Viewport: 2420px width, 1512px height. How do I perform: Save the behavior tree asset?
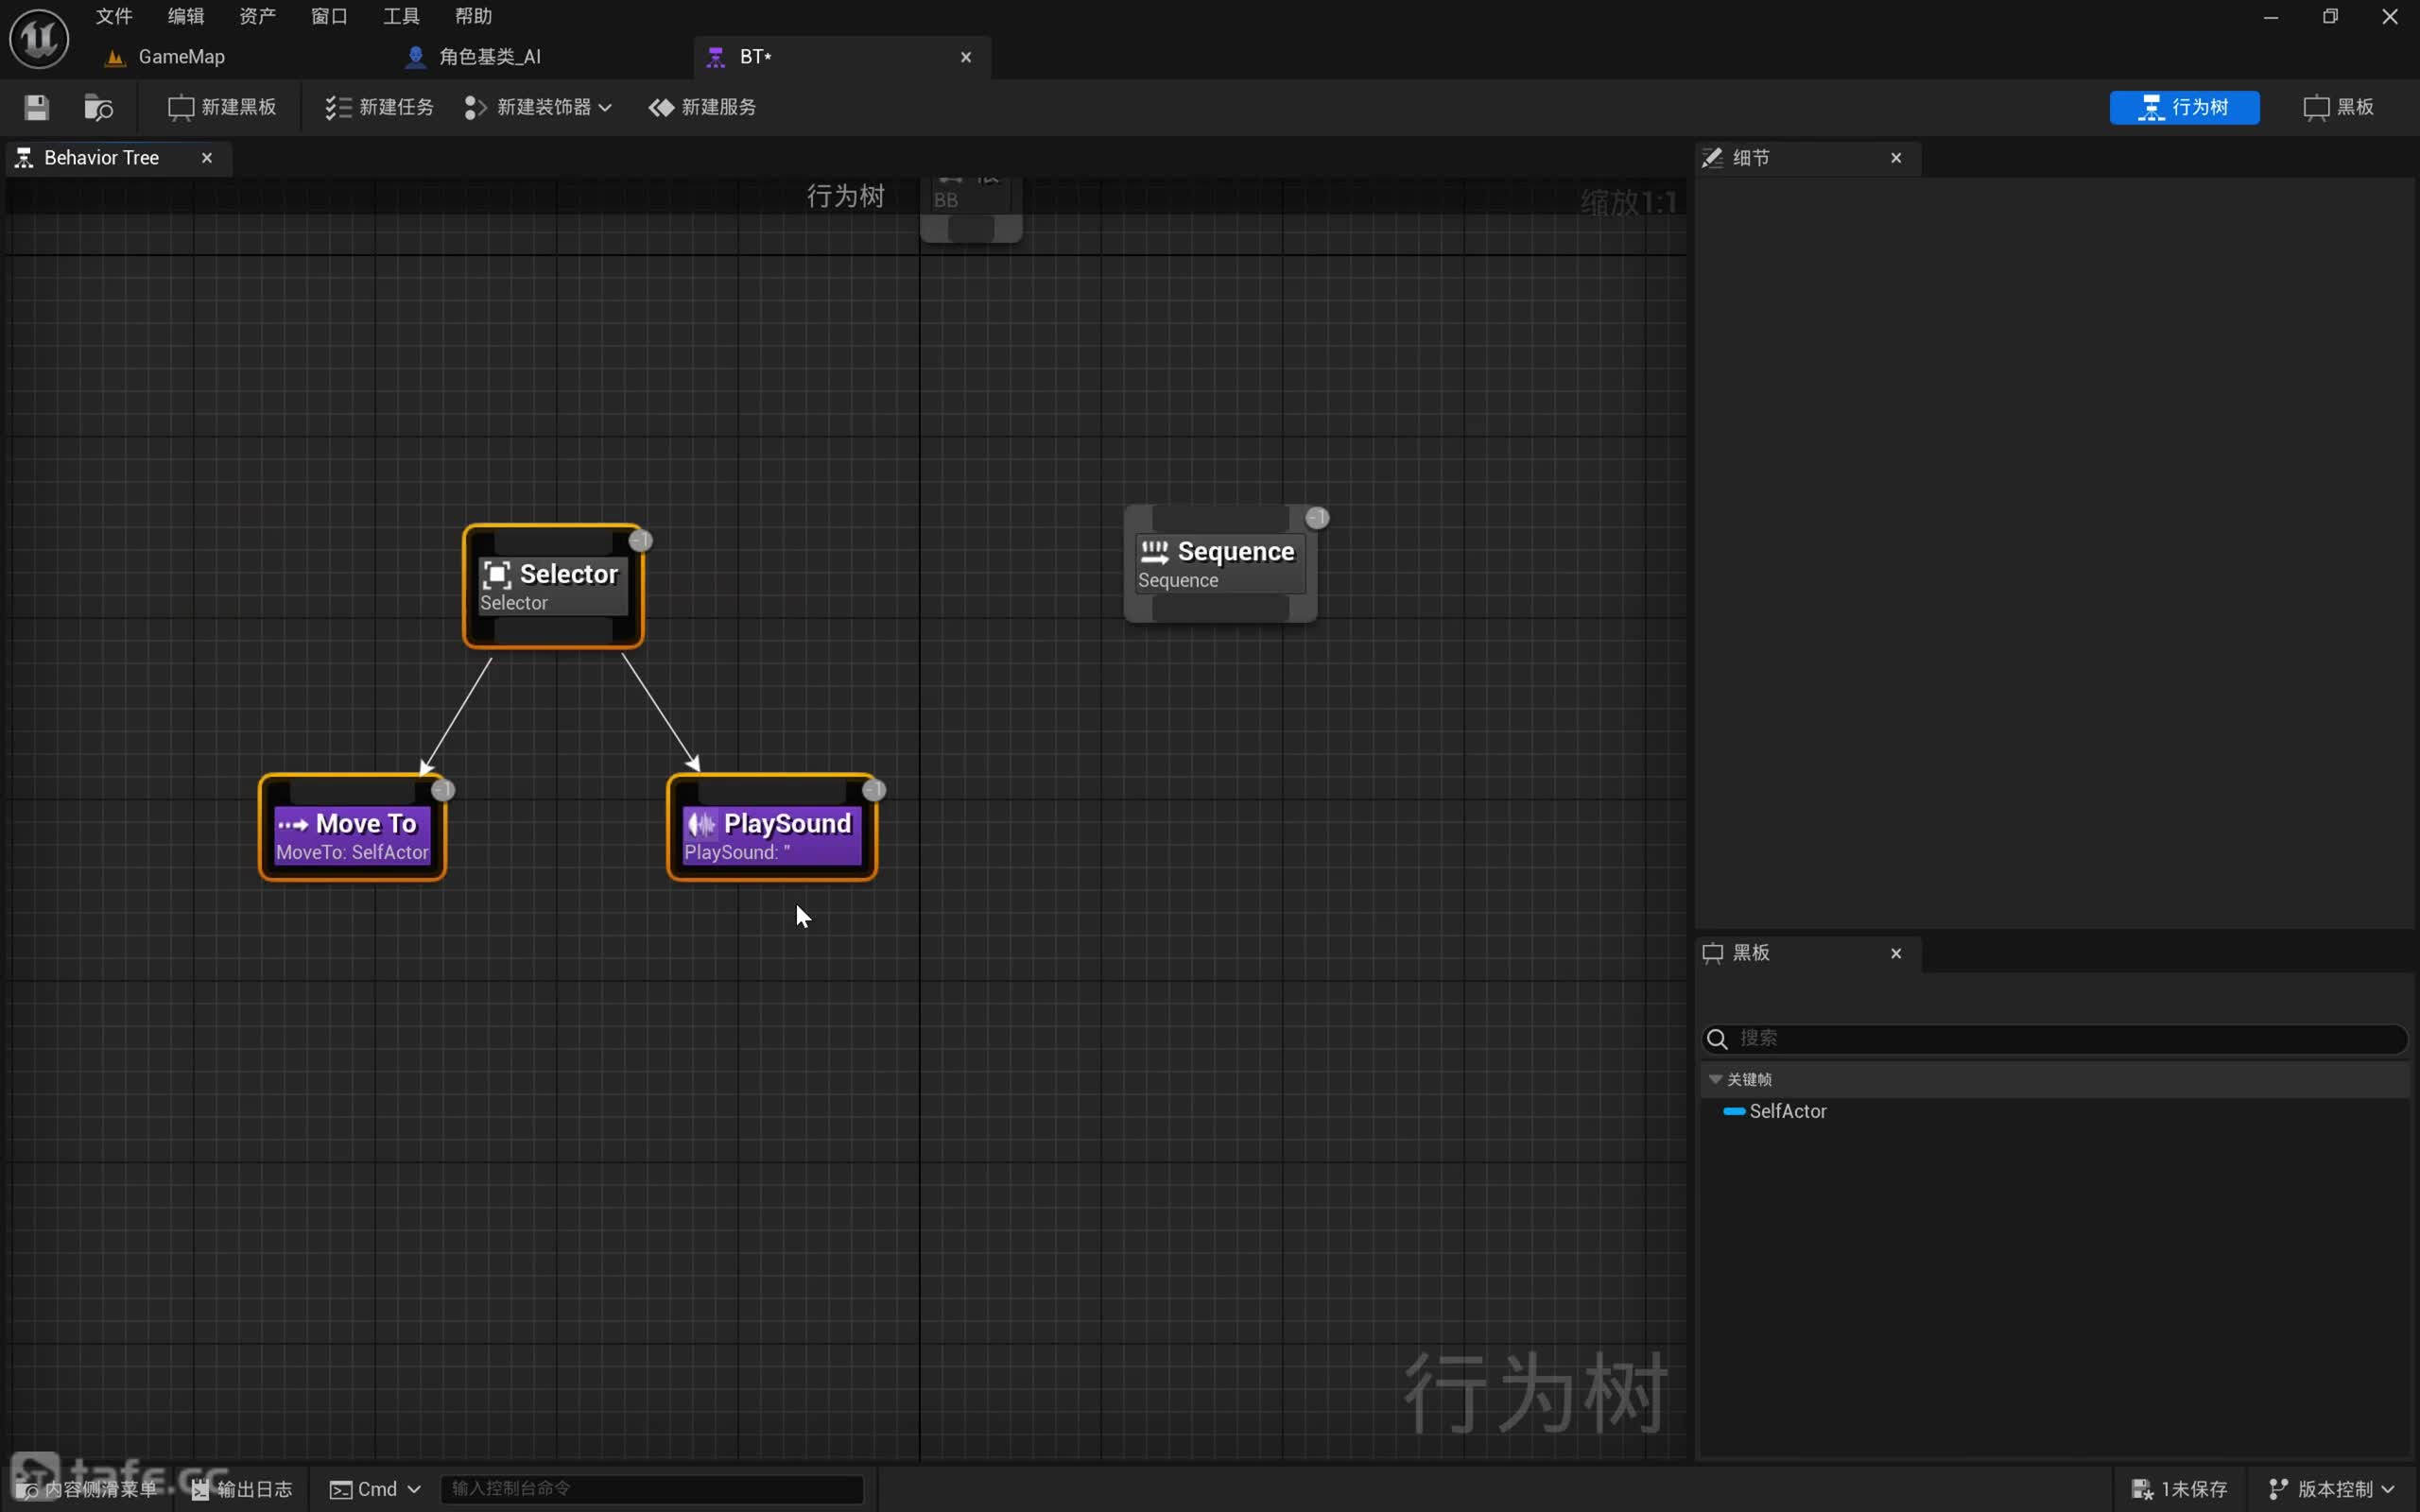click(37, 107)
